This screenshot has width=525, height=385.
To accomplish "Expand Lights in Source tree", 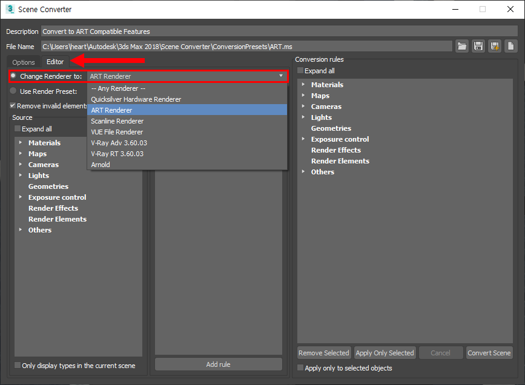I will pyautogui.click(x=21, y=175).
